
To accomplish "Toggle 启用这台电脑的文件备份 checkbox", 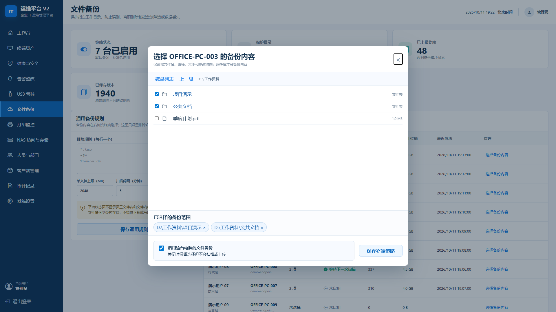I will tap(161, 248).
